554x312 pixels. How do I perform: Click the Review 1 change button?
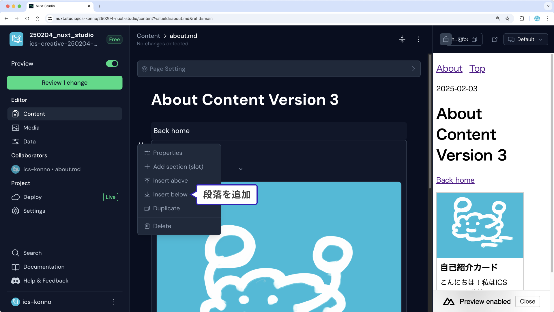coord(65,83)
